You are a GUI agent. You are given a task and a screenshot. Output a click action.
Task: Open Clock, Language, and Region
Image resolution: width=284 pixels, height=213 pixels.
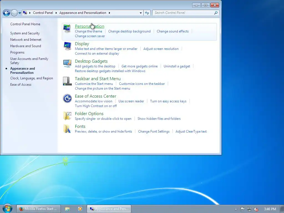32,78
